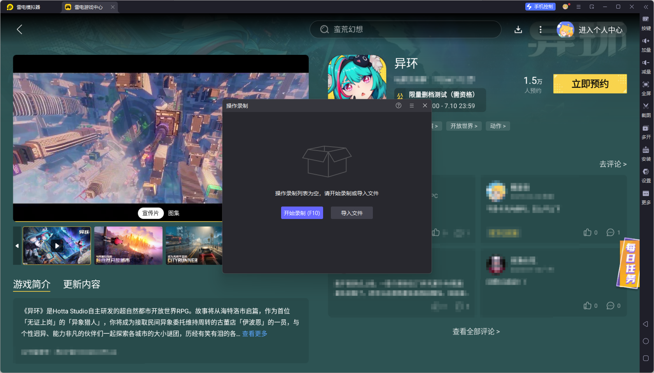Install APK via 安装 icon
This screenshot has width=654, height=373.
click(x=646, y=154)
